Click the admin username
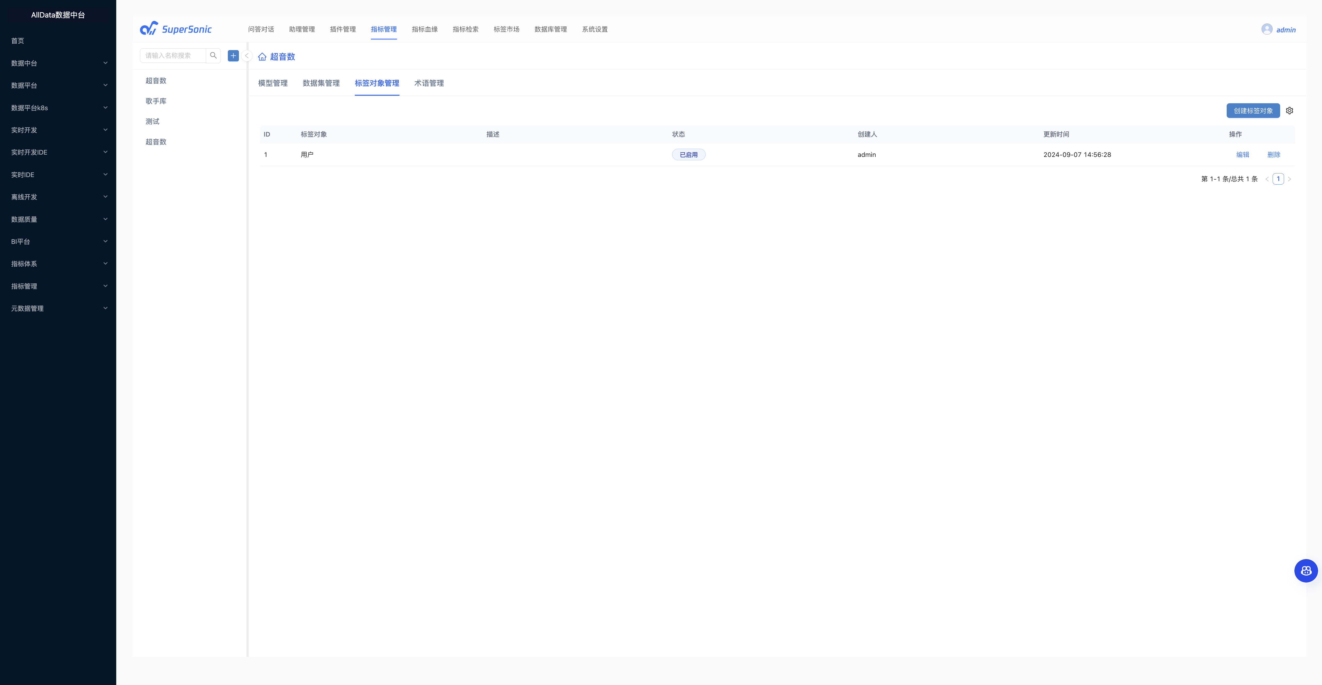The image size is (1322, 685). 1286,30
